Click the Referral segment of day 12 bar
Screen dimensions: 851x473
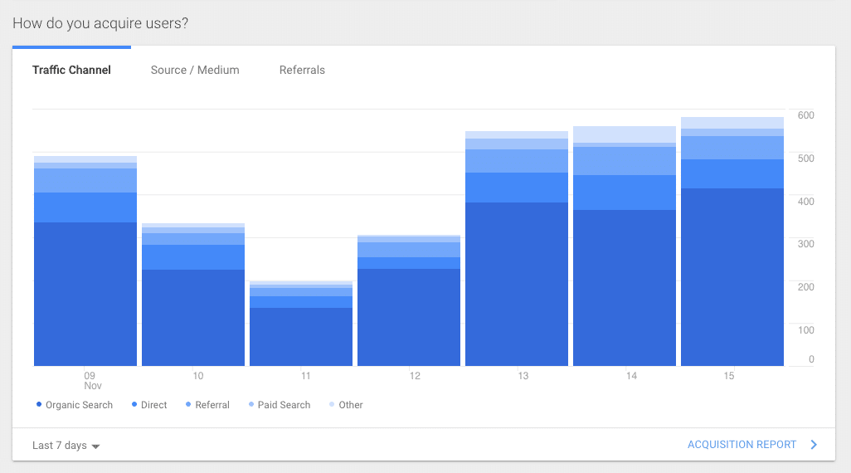tap(409, 250)
